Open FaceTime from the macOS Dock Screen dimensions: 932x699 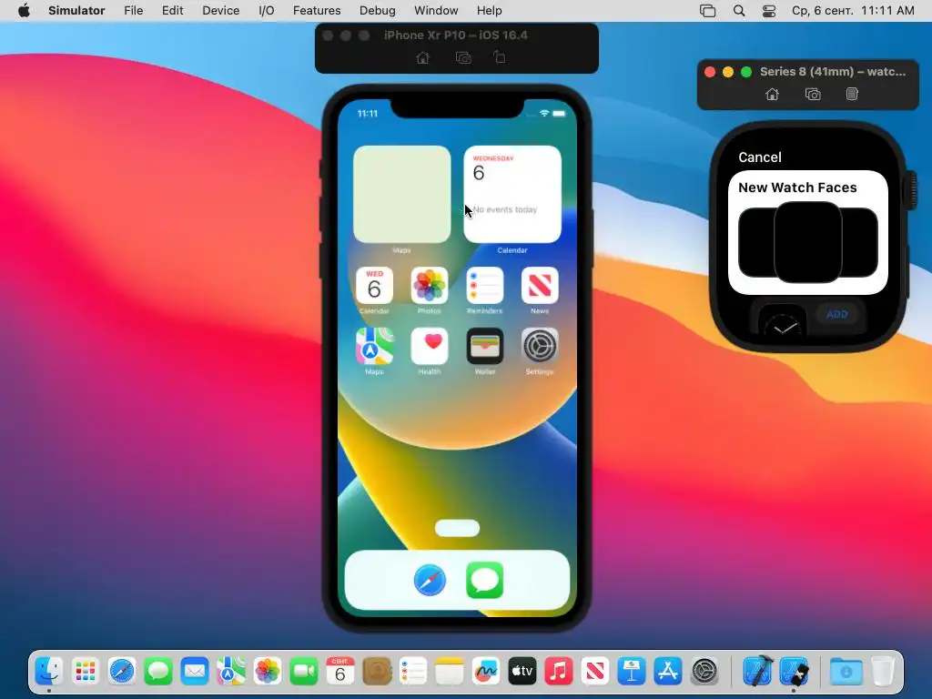click(x=304, y=672)
